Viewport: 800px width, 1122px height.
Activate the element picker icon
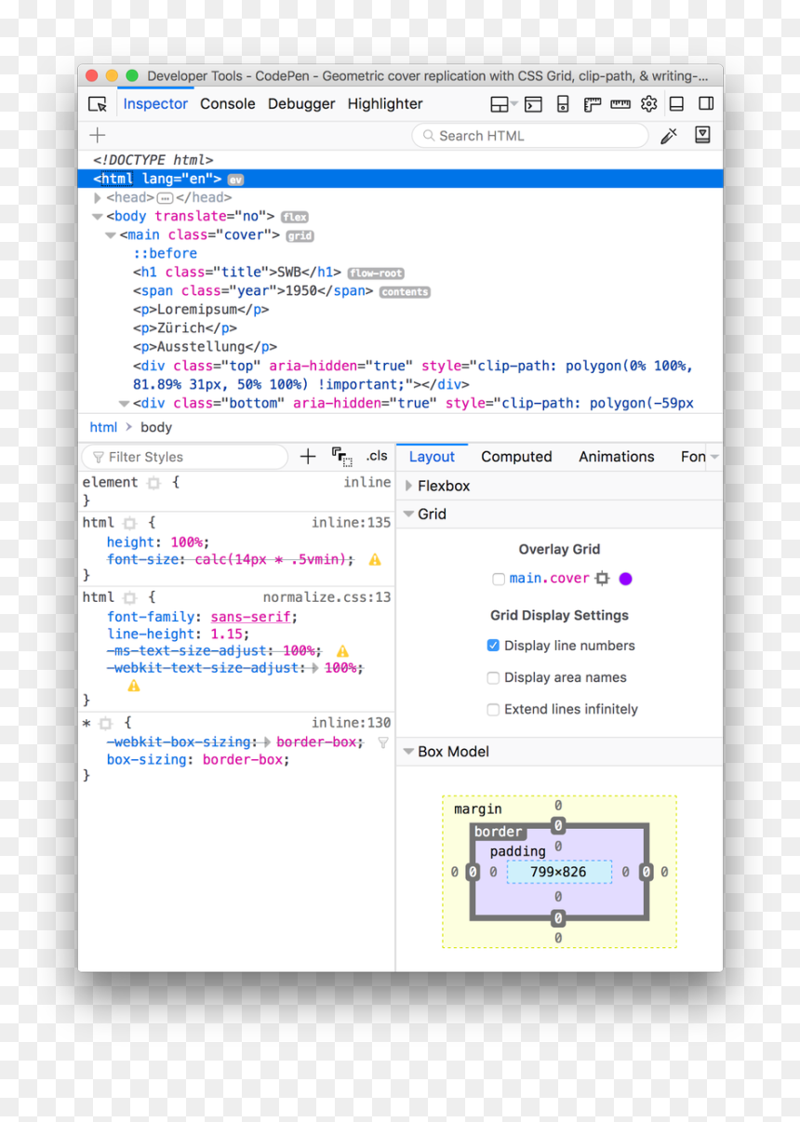(x=98, y=104)
